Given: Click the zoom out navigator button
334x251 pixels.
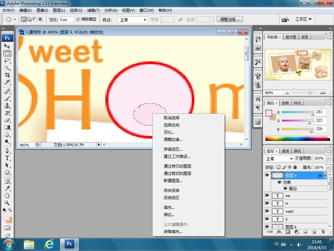Looking at the screenshot, I should 287,93.
